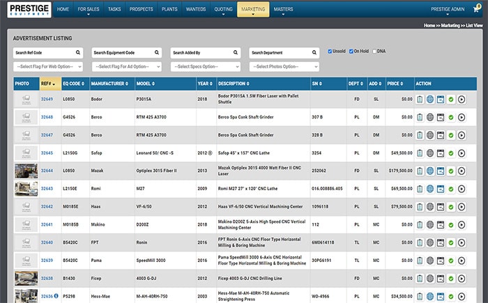Click clipboard icon for ref 32647

[x=420, y=135]
